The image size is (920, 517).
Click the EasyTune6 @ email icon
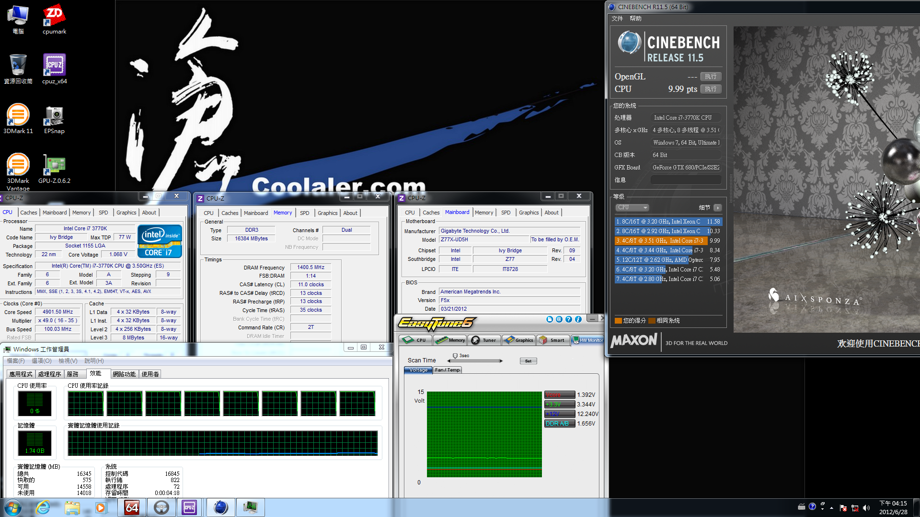tap(559, 319)
